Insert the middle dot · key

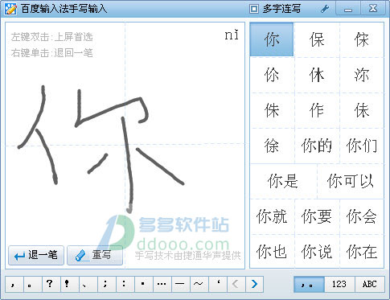pos(144,284)
